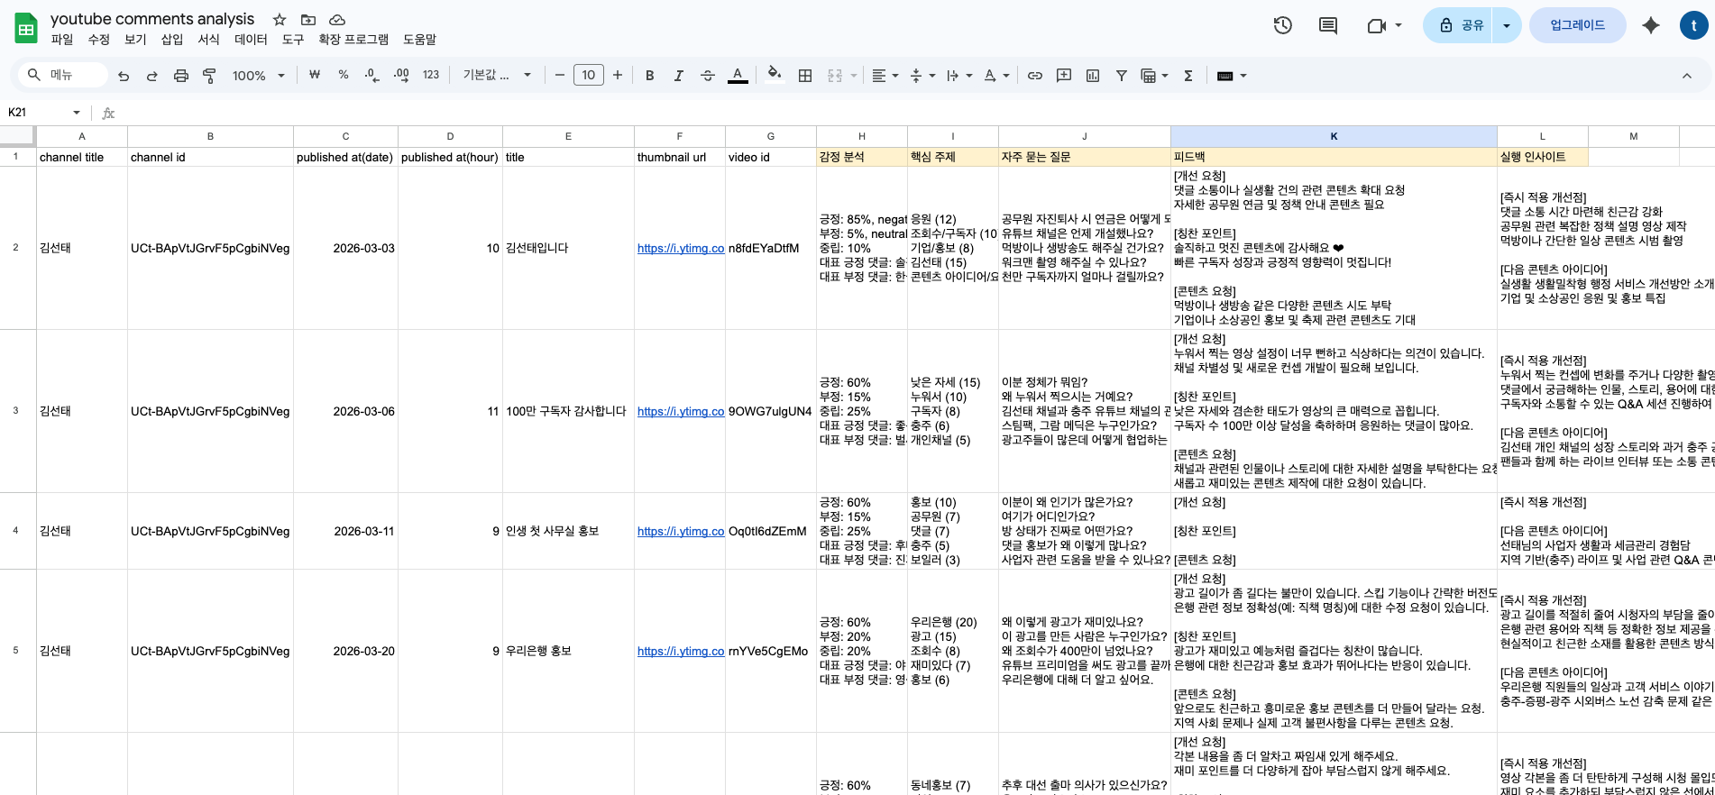The image size is (1715, 795).
Task: Open the text rotation dropdown
Action: 996,76
